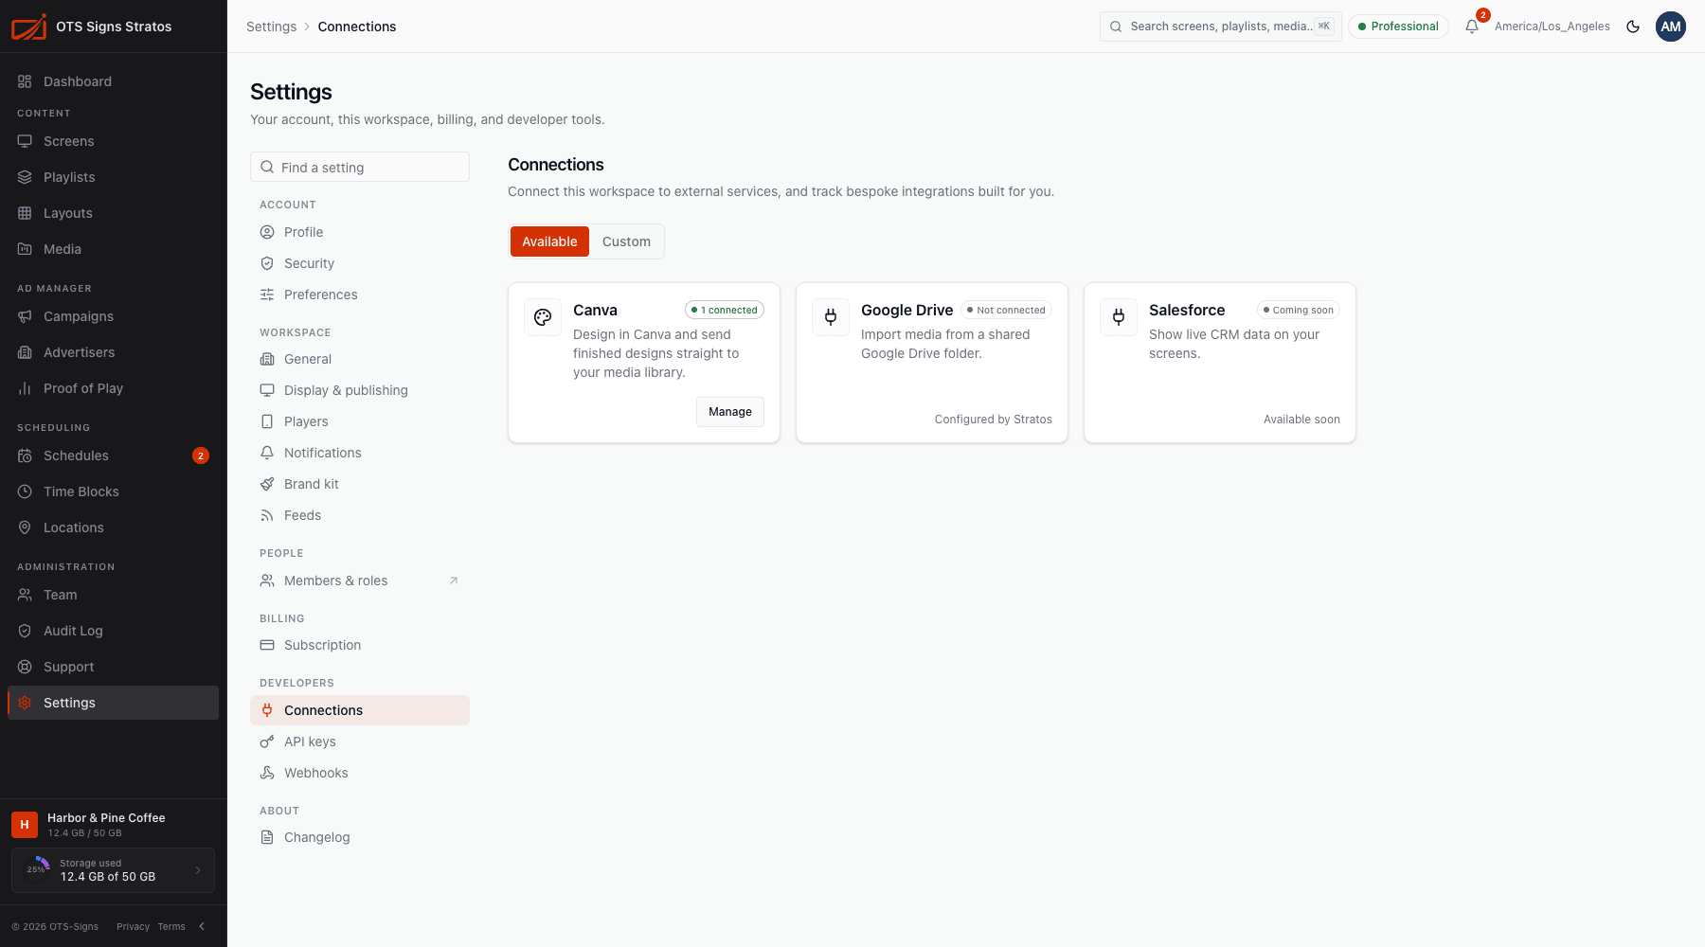Open AM user avatar menu
1705x947 pixels.
[1671, 27]
